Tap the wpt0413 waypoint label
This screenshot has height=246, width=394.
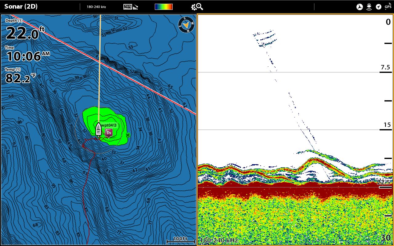pyautogui.click(x=109, y=125)
